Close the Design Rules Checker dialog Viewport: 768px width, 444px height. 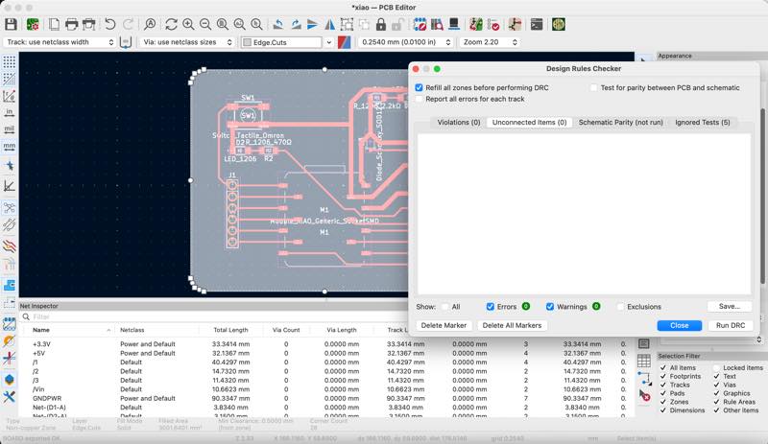tap(680, 325)
